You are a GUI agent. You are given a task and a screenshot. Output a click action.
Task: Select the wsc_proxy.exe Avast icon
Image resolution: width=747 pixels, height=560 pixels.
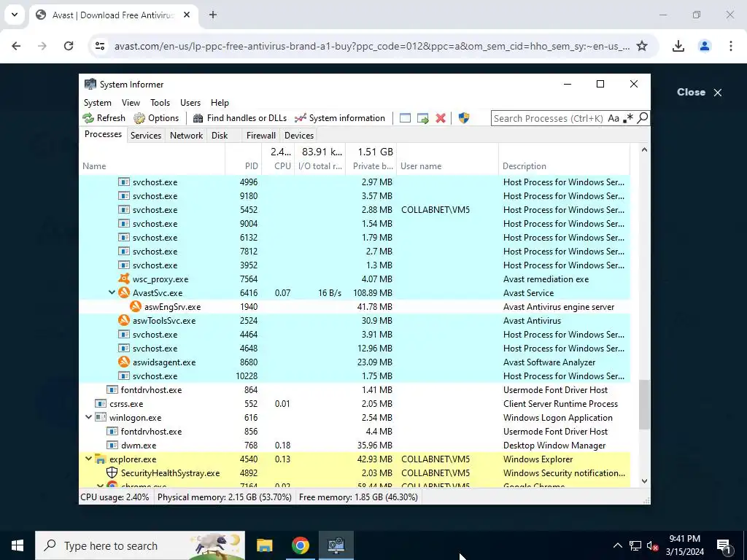tap(124, 279)
